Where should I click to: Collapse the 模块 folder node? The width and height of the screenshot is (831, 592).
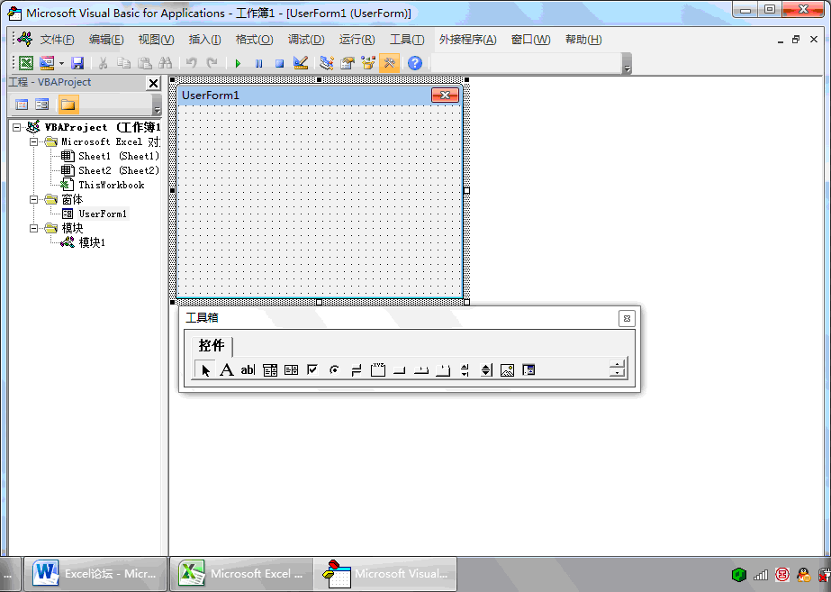pyautogui.click(x=34, y=228)
